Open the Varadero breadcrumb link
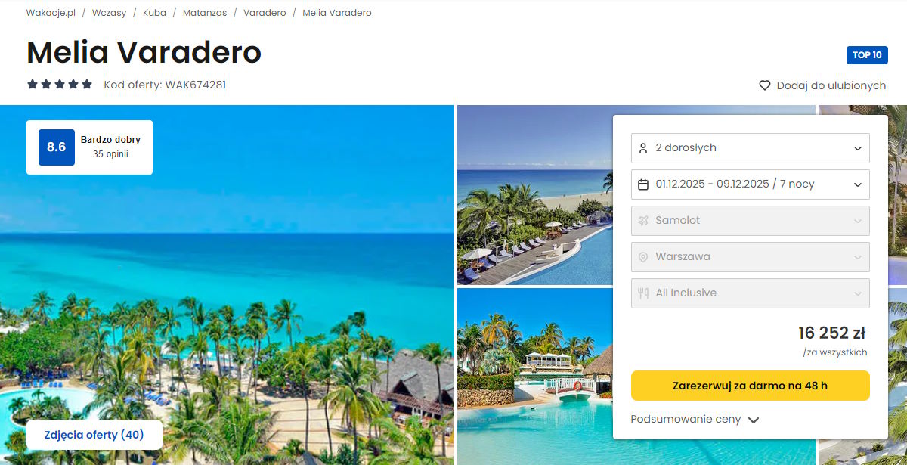 pos(265,13)
